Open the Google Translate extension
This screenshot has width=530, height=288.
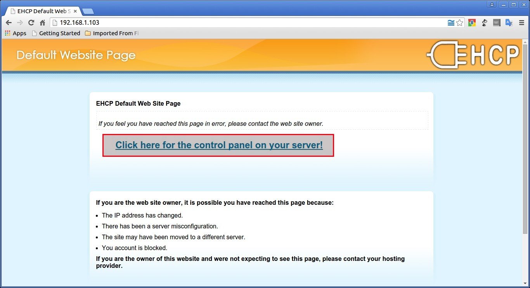pos(509,23)
